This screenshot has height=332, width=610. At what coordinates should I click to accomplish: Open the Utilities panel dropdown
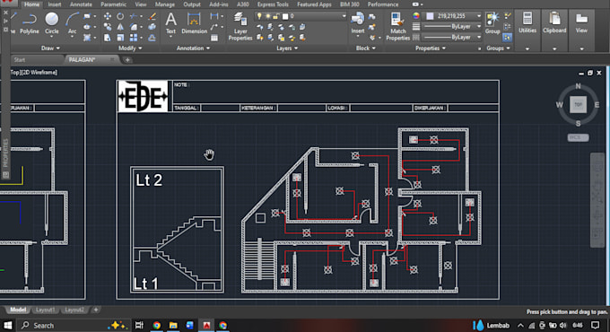527,49
